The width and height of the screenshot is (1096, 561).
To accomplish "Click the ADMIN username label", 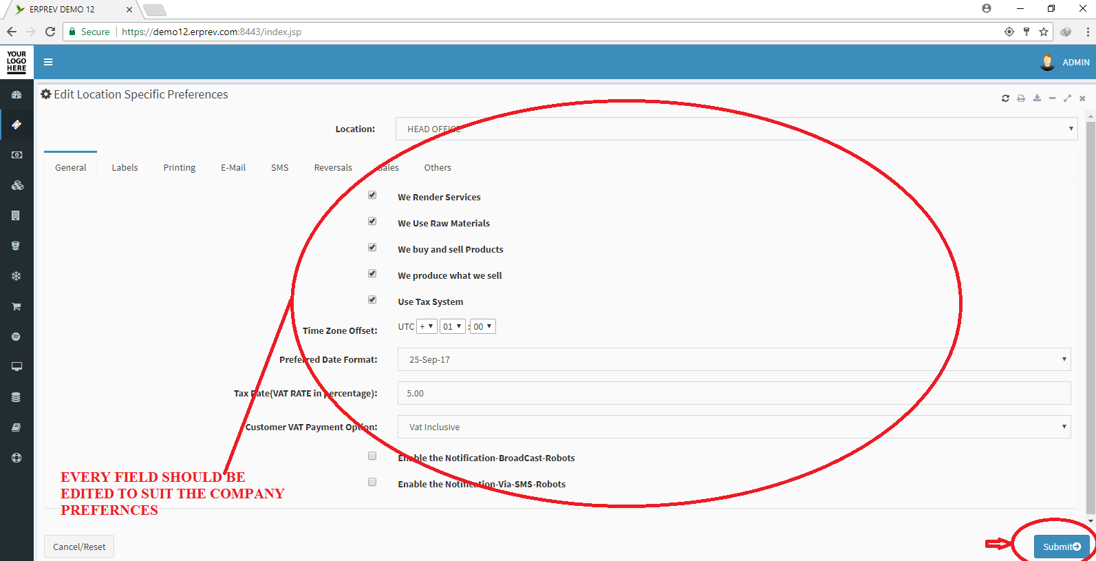I will tap(1075, 62).
